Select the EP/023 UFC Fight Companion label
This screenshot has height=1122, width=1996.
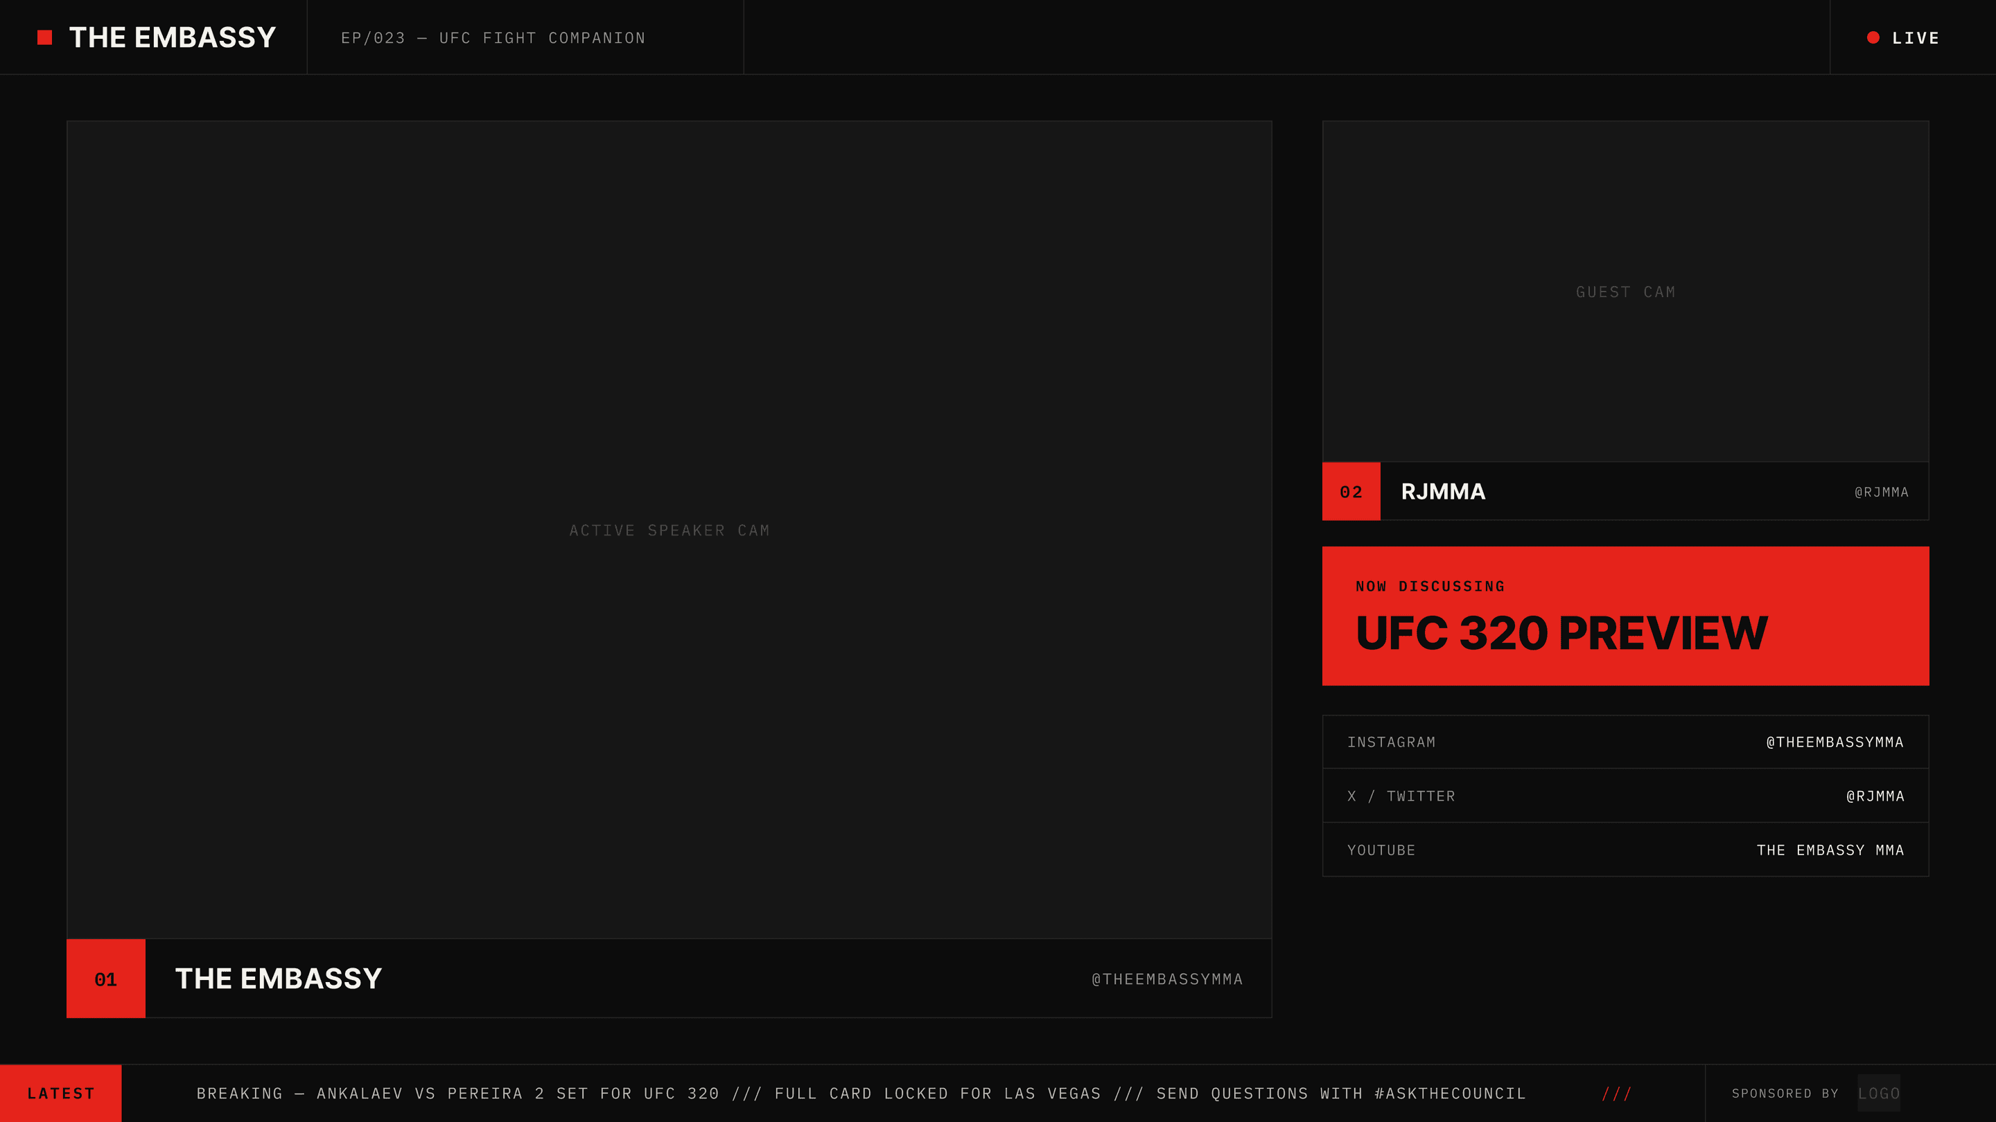point(493,38)
